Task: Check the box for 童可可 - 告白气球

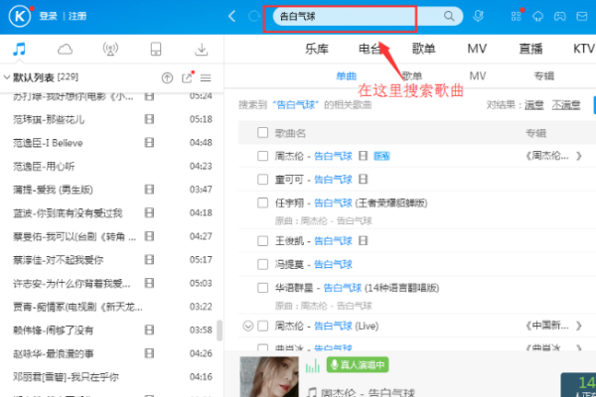Action: pyautogui.click(x=262, y=179)
